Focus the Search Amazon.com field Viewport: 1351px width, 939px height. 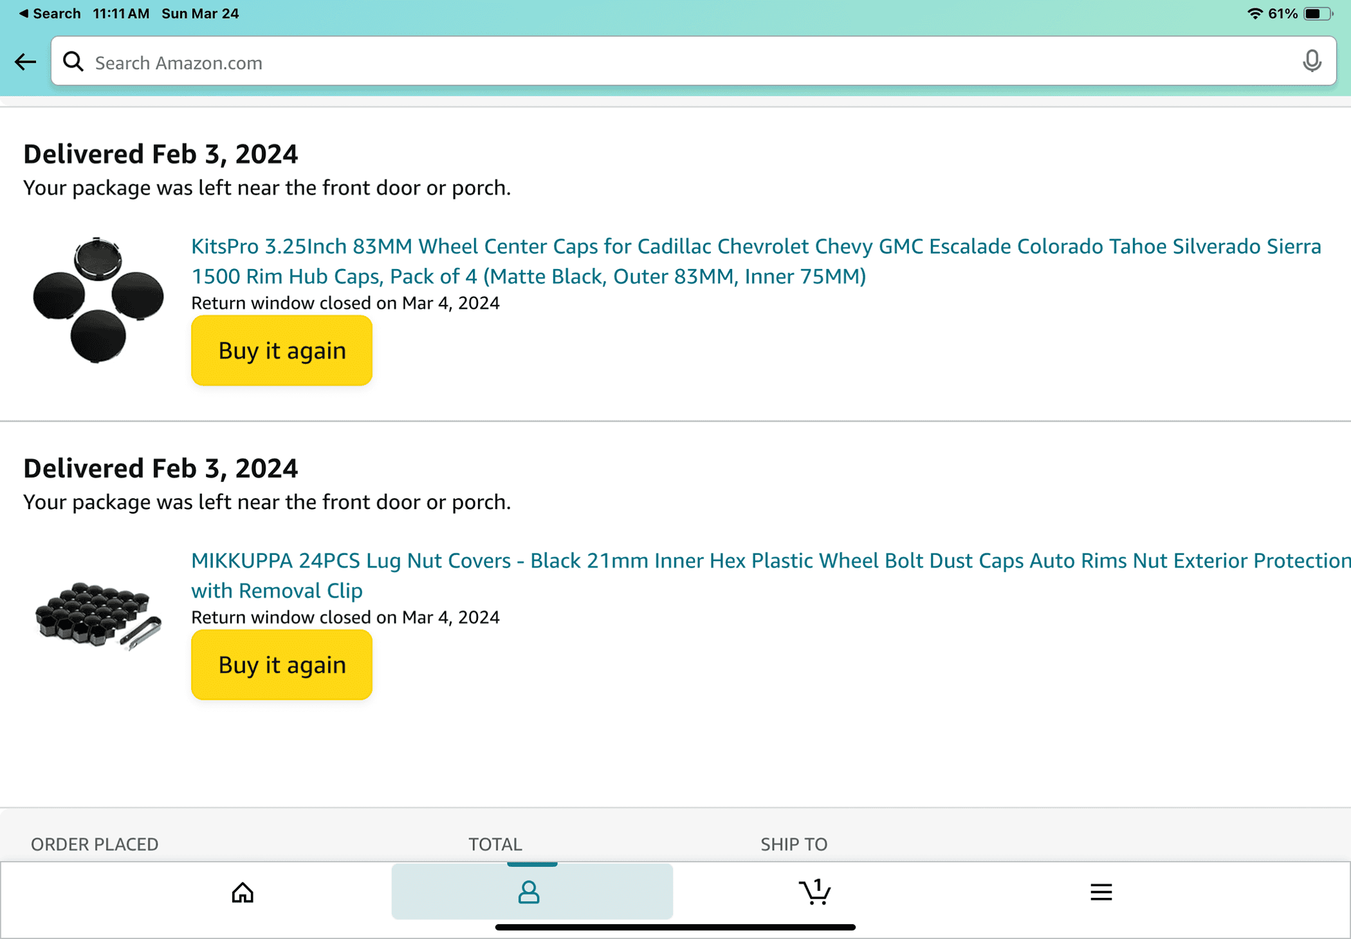click(x=694, y=62)
